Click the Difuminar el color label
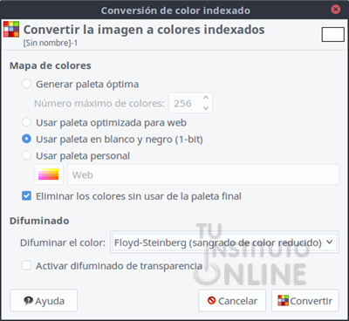The image size is (349, 321). (x=63, y=242)
